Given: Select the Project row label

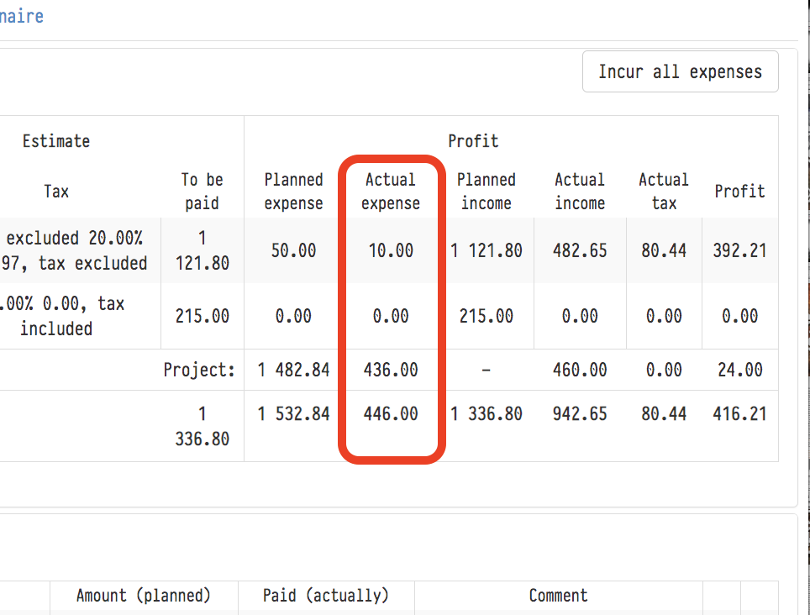Looking at the screenshot, I should pyautogui.click(x=199, y=370).
